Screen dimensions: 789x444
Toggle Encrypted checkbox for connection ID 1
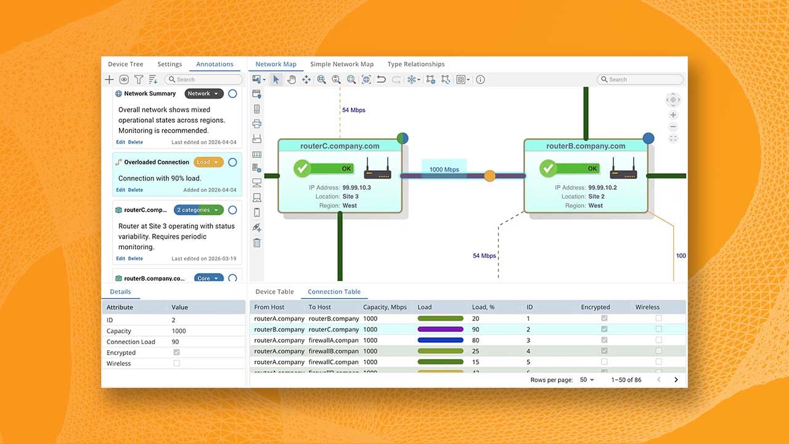tap(604, 319)
